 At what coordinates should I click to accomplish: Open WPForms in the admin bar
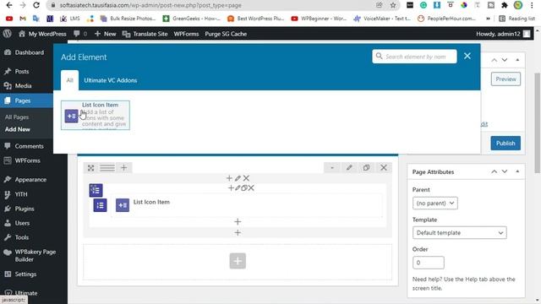click(186, 34)
